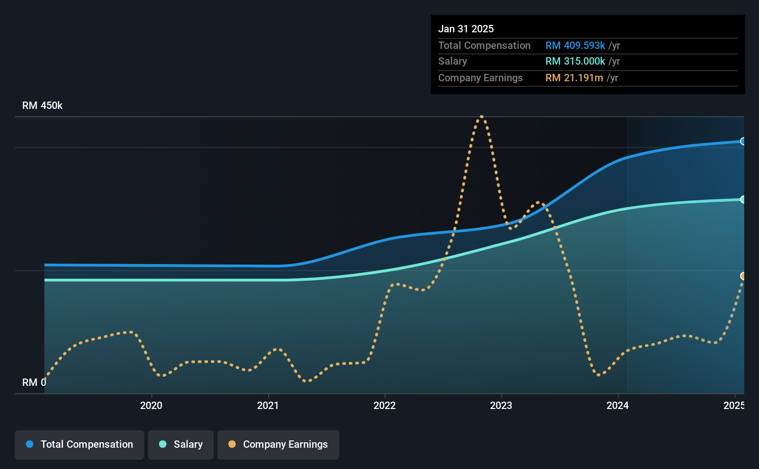The height and width of the screenshot is (469, 759).
Task: Click the earnings peak point near late 2022
Action: 481,117
